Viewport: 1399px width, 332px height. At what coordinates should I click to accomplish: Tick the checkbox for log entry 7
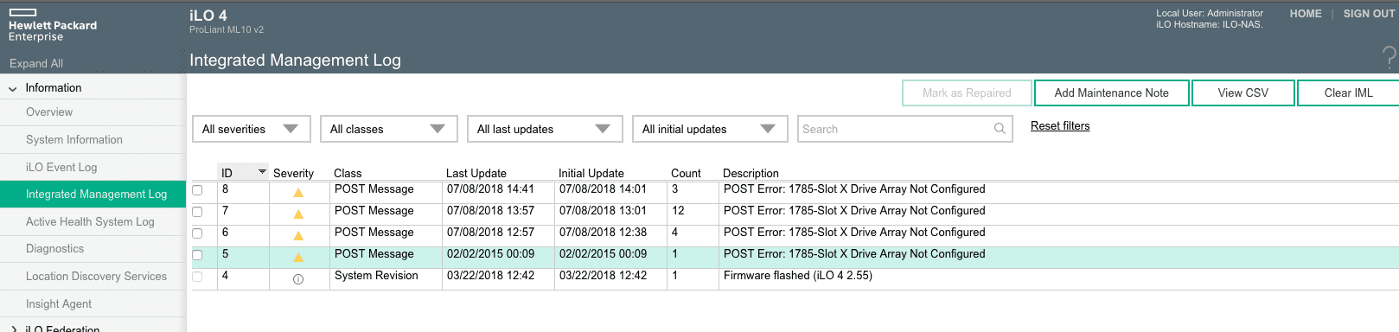(197, 212)
